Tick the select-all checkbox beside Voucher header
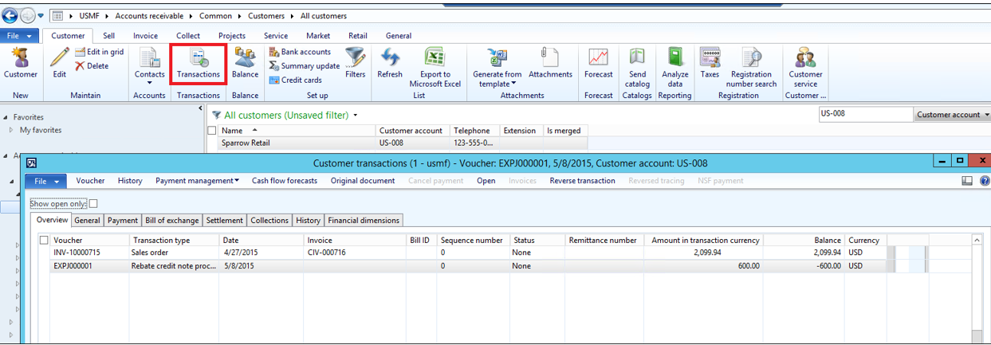This screenshot has height=345, width=991. (x=44, y=240)
